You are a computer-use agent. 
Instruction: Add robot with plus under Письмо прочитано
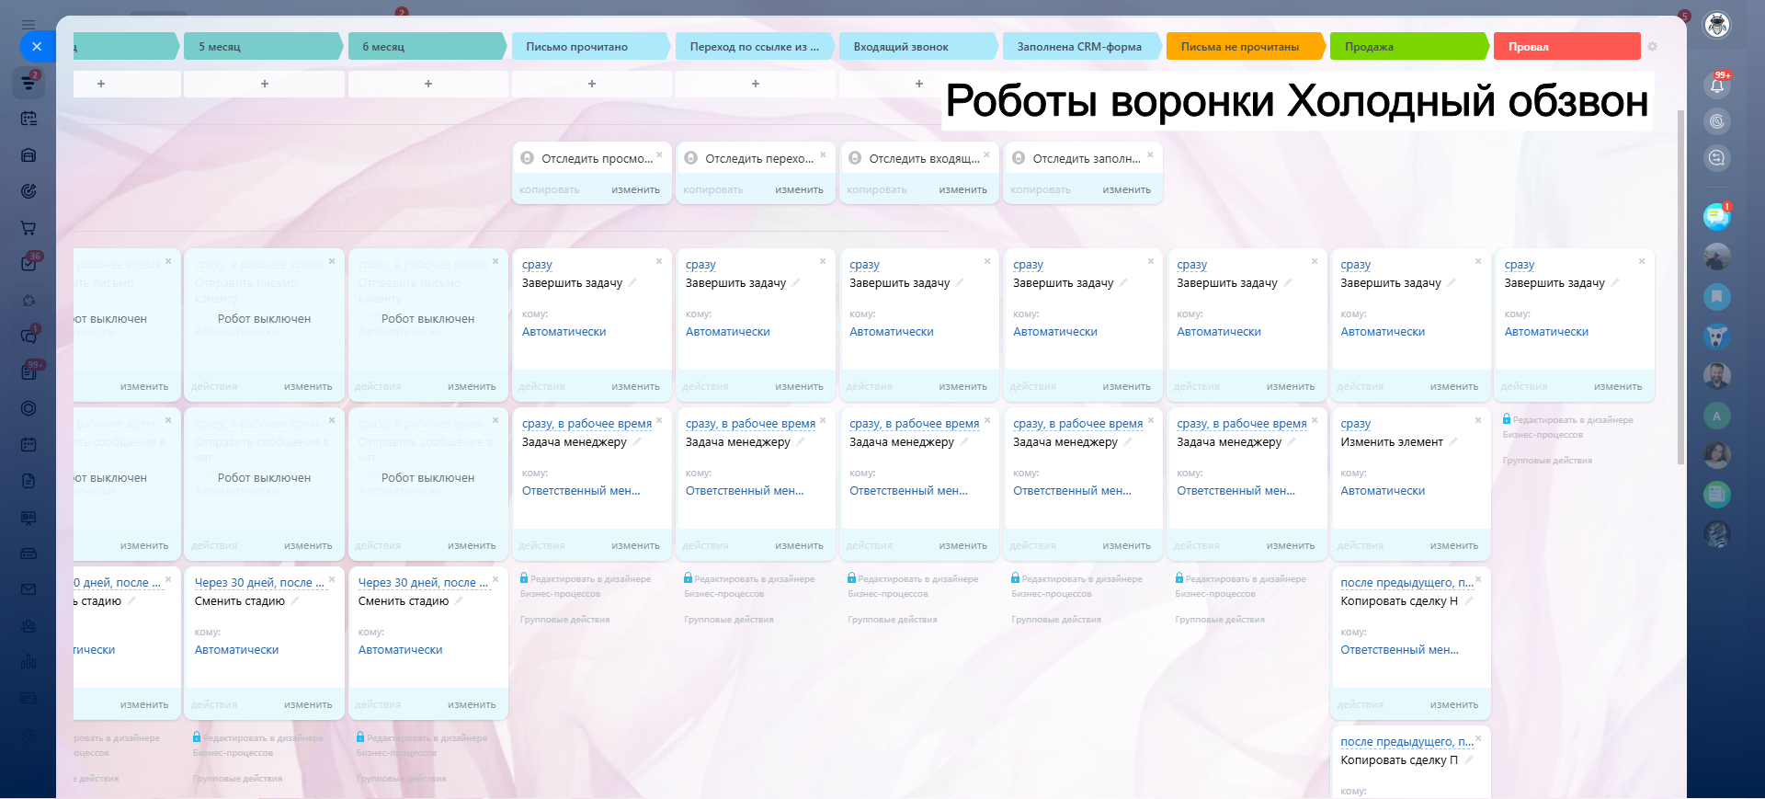point(592,84)
